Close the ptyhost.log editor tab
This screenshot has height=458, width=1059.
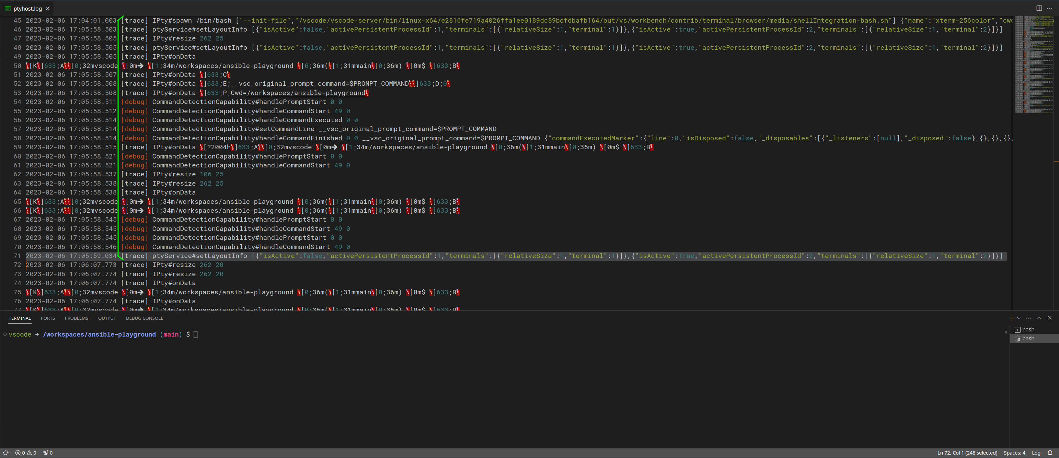(47, 8)
